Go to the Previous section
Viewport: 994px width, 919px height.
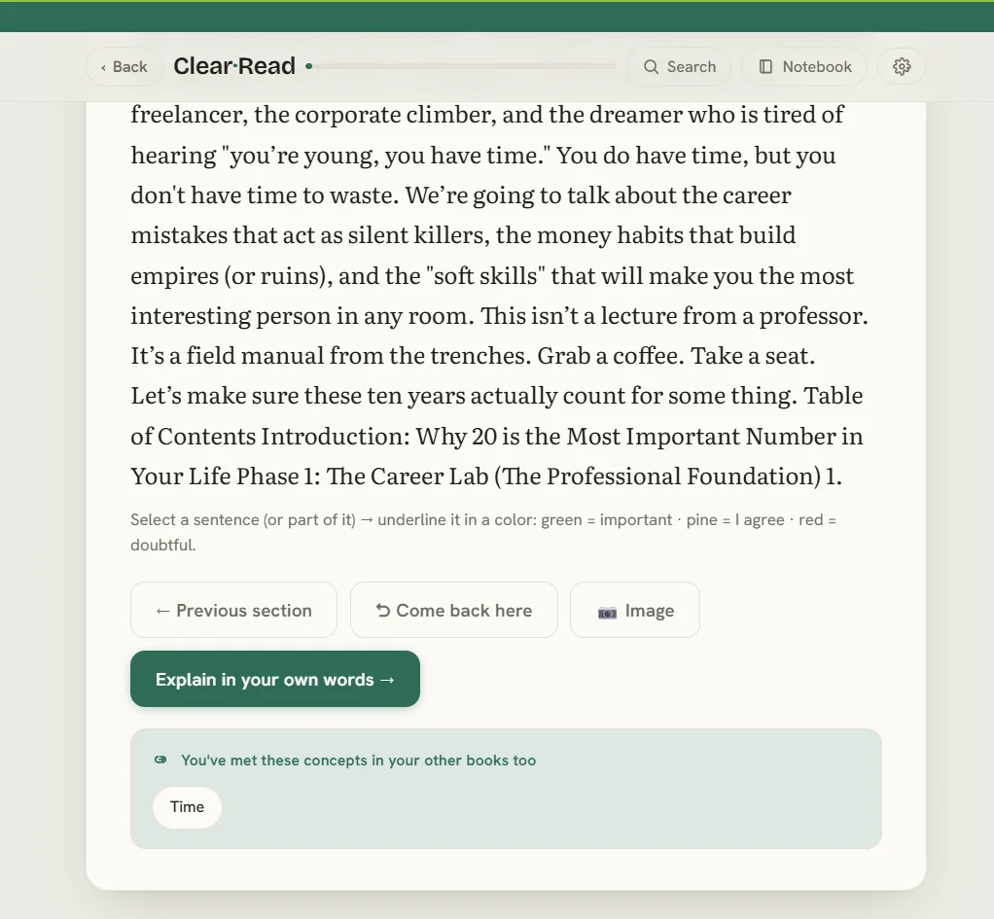click(x=234, y=610)
